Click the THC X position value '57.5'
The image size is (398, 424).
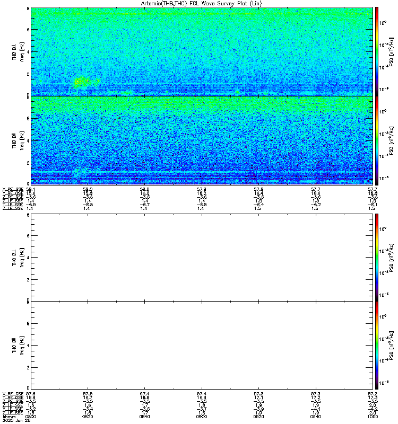[x=88, y=394]
